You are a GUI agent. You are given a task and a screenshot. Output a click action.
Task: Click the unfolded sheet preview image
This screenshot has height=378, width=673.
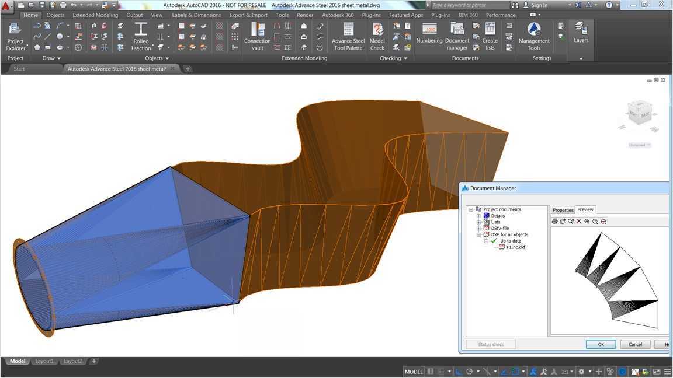click(616, 281)
